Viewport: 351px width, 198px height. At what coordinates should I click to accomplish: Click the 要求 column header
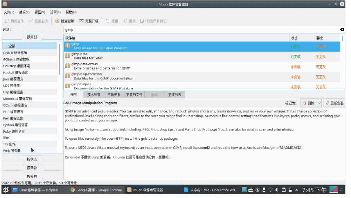point(327,38)
